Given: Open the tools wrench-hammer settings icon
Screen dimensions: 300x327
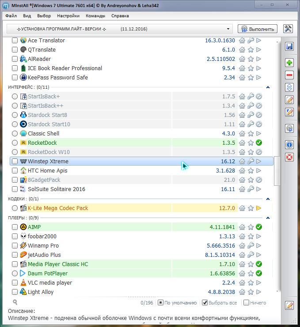Looking at the screenshot, I should click(x=288, y=29).
